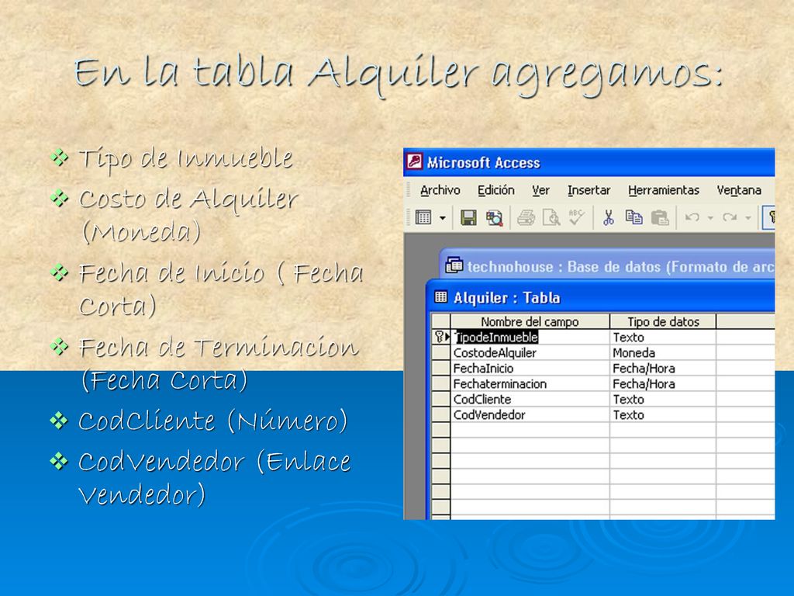Select the TipodeInmueble field name cell
Viewport: 794px width, 596px height.
click(530, 337)
